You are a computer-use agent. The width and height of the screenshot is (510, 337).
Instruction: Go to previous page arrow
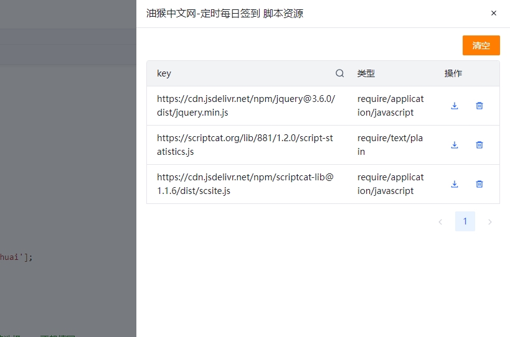[440, 222]
